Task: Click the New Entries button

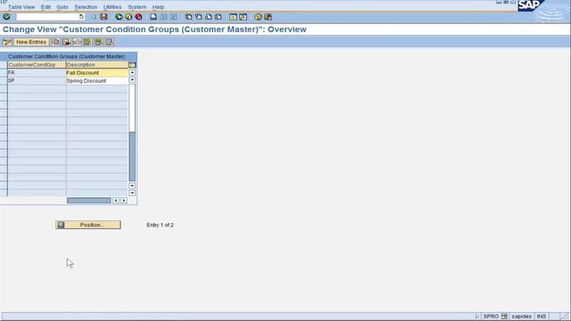Action: (31, 42)
